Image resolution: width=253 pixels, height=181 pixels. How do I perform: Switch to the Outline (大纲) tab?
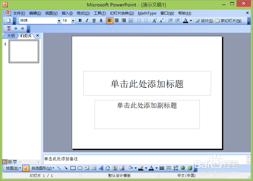(11, 36)
